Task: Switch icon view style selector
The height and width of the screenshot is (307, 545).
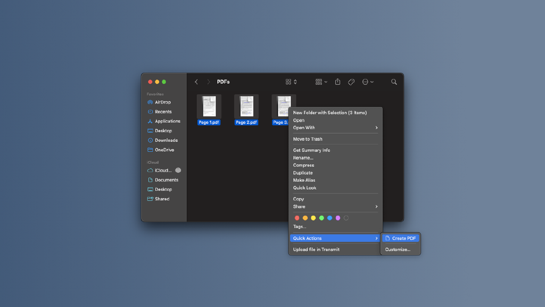Action: pyautogui.click(x=291, y=82)
